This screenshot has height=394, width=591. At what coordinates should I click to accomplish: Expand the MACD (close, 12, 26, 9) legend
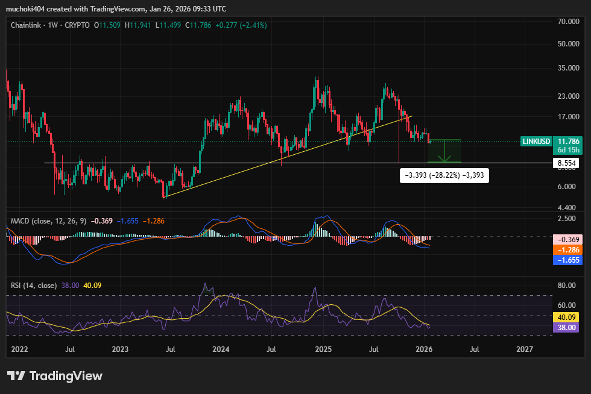[47, 221]
